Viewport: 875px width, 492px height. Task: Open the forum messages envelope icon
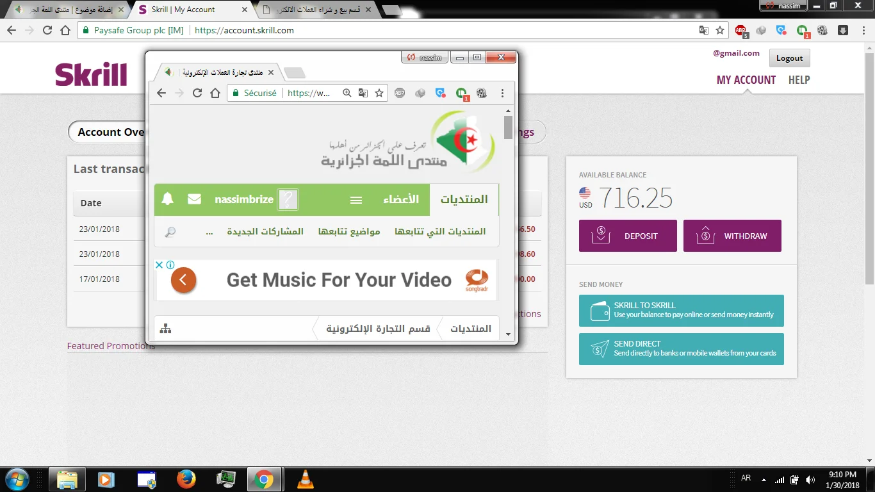coord(194,199)
